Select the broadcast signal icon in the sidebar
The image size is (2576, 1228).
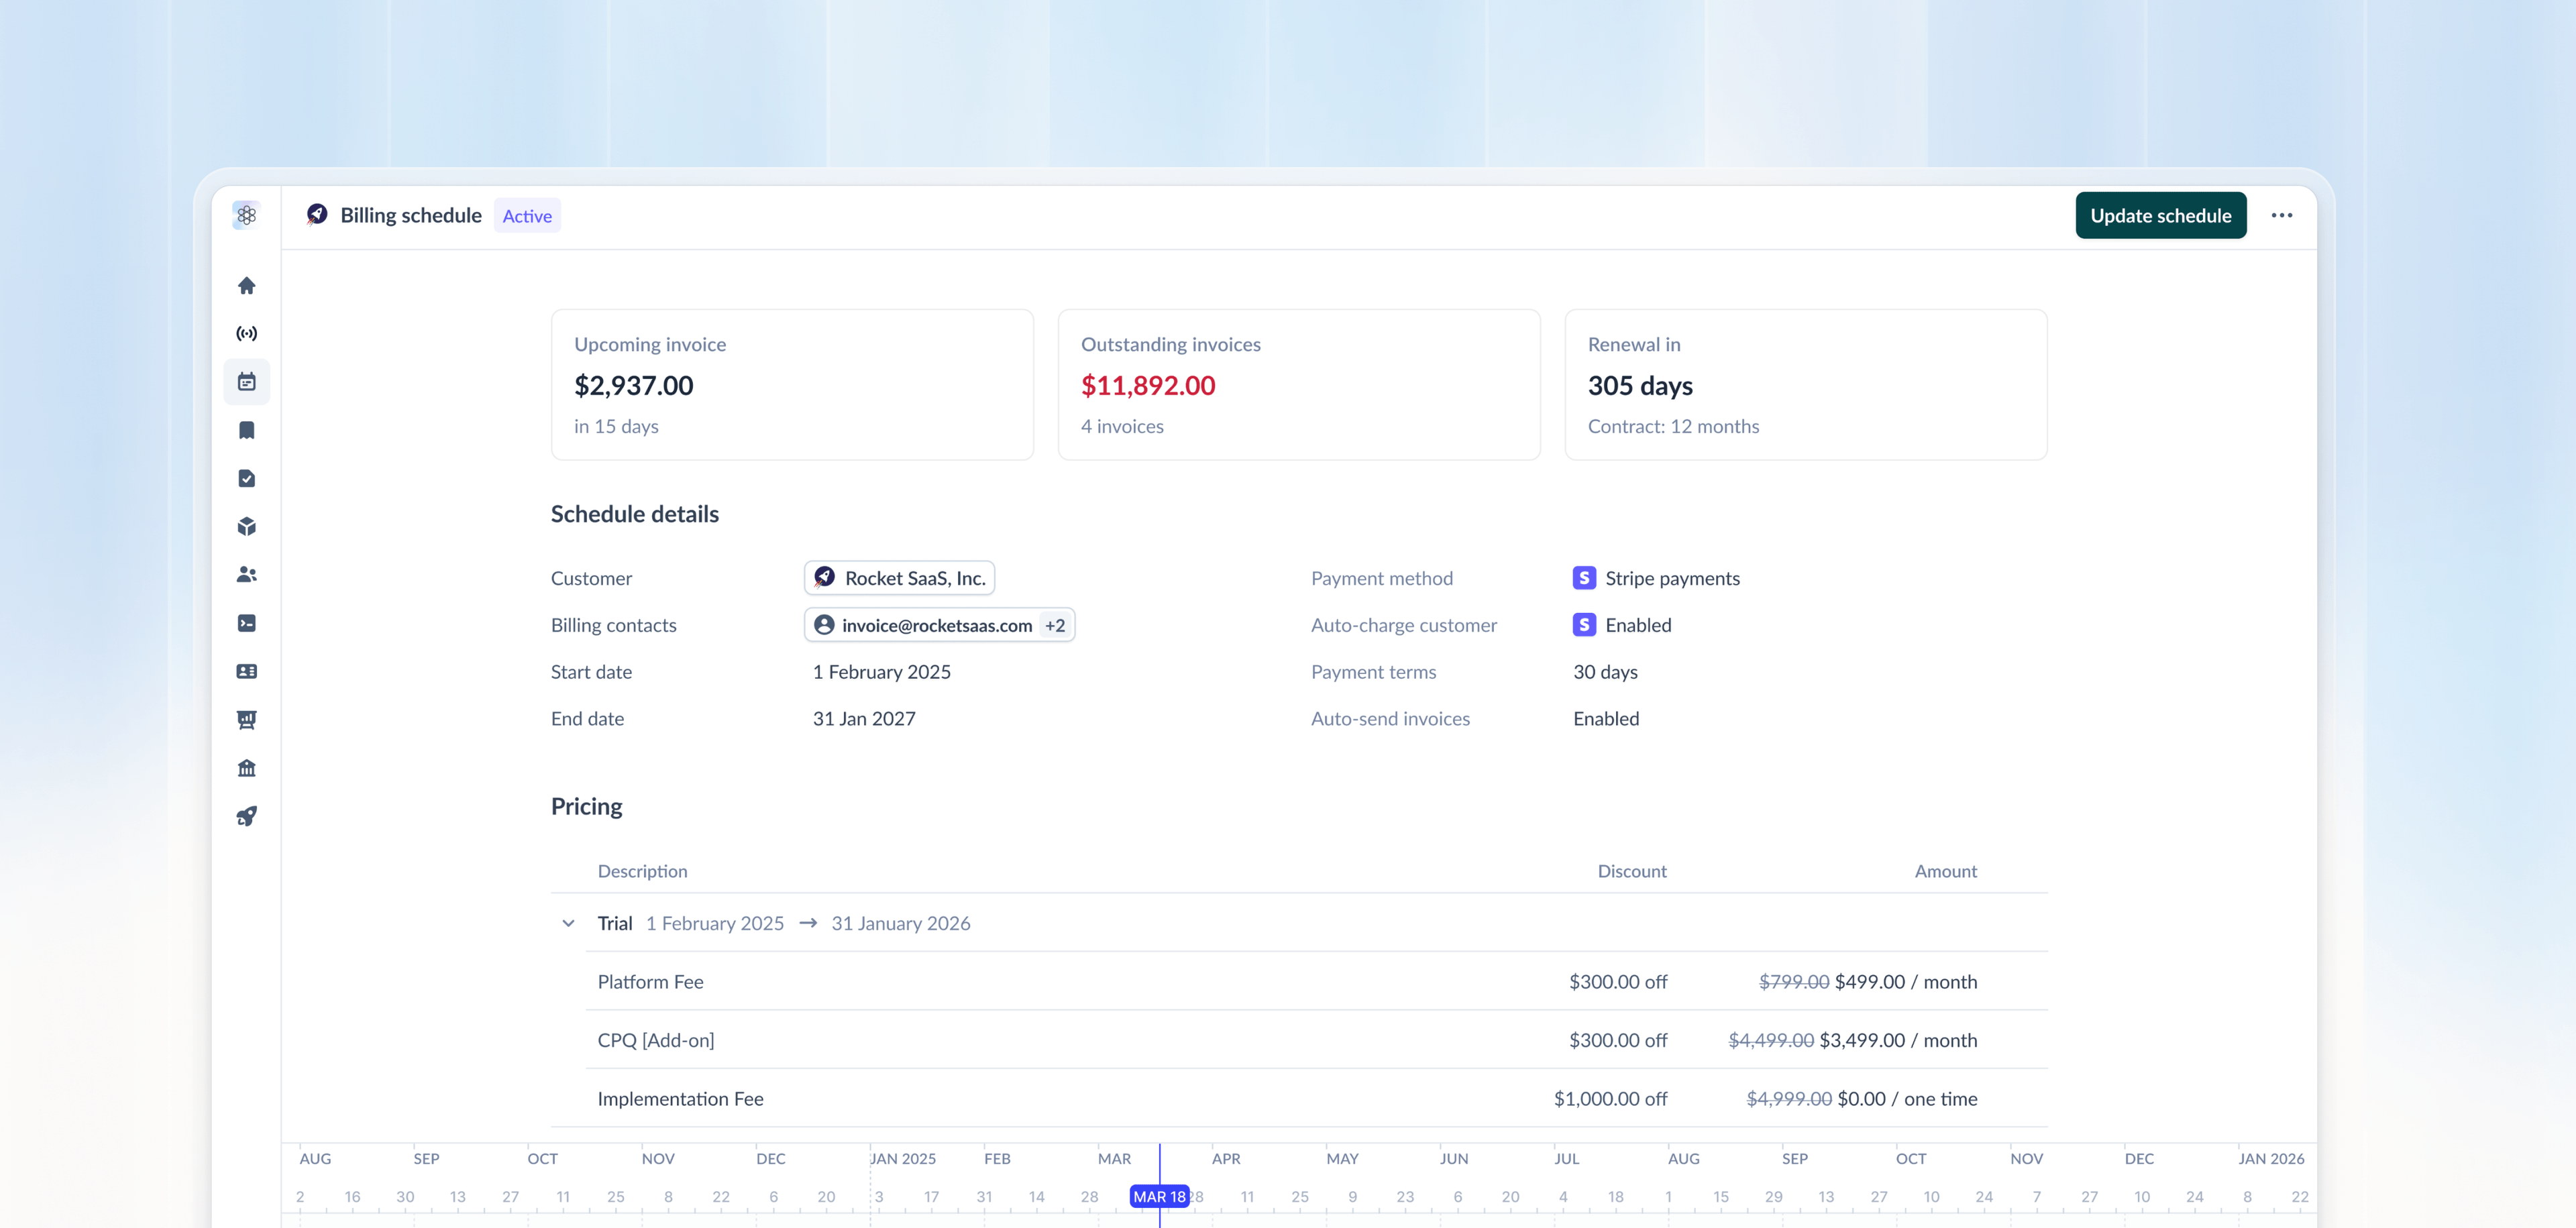click(246, 333)
